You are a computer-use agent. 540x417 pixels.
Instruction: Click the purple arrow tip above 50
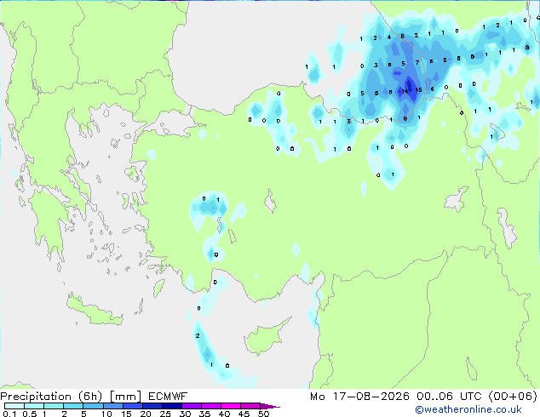[x=270, y=407]
